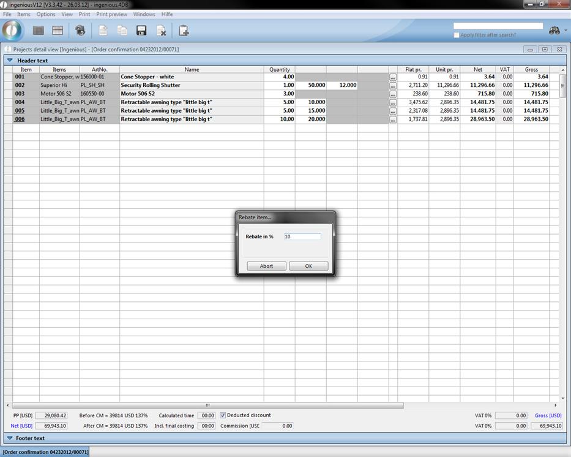Image resolution: width=571 pixels, height=457 pixels.
Task: Uncheck the Deducted discount checkbox
Action: tap(223, 415)
